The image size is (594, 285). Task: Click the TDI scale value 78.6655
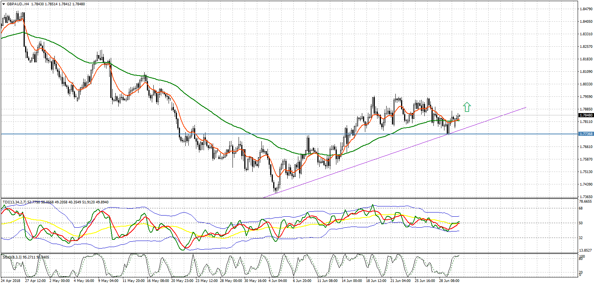(585, 202)
